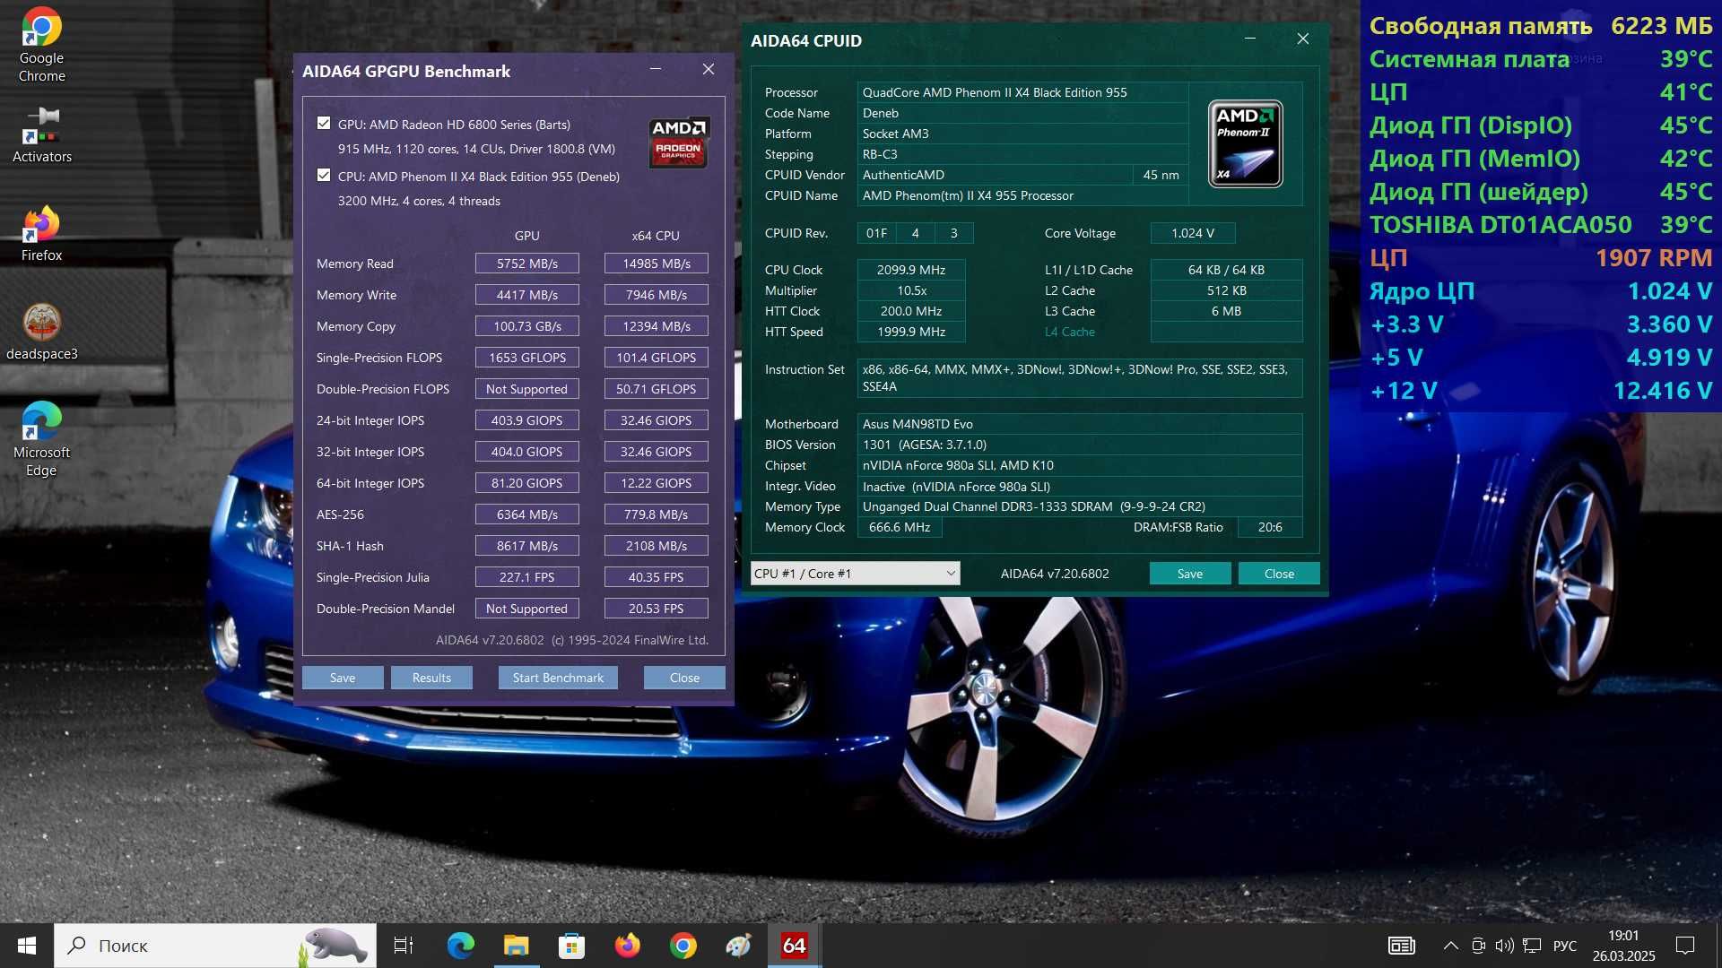Click the news and interests tray icon

pyautogui.click(x=1401, y=946)
